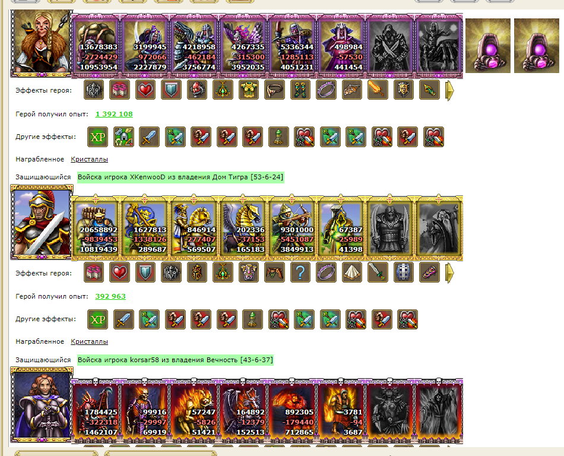This screenshot has width=564, height=456.
Task: Open the yellow golden armor effect icon
Action: click(x=249, y=90)
